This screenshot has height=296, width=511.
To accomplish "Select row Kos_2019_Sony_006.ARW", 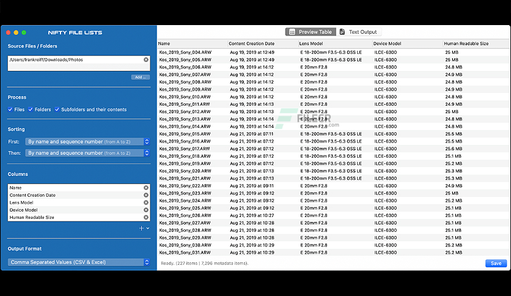I will (334, 67).
